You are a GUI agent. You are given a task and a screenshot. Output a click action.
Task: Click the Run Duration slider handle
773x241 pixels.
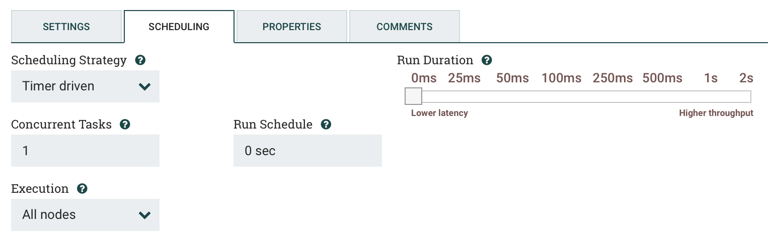tap(414, 96)
